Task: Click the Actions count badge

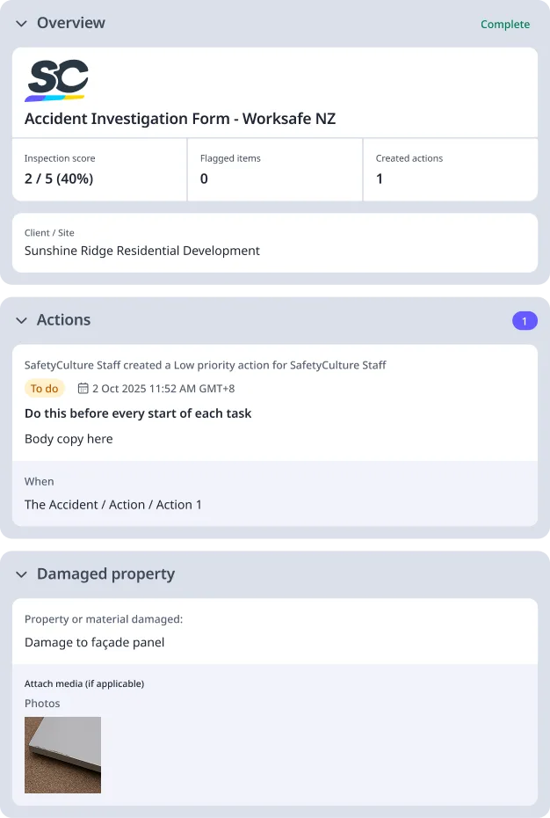Action: click(525, 321)
